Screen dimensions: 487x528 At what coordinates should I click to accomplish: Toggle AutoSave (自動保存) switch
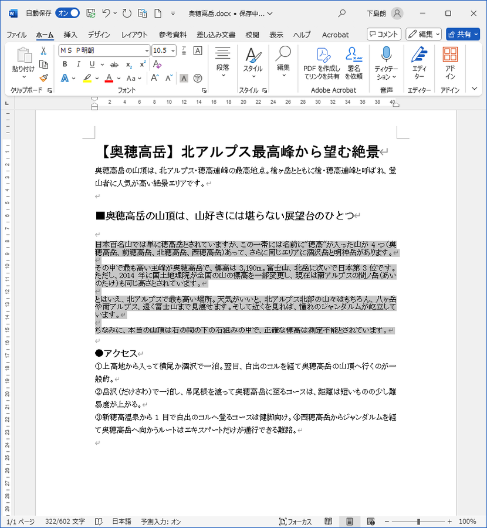[x=67, y=13]
